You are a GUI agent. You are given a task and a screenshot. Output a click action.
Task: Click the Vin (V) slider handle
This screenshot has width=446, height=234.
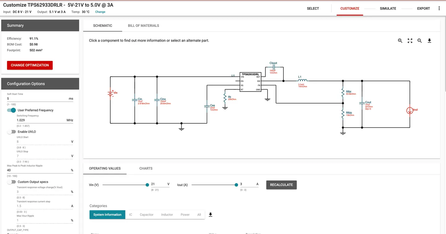point(147,185)
